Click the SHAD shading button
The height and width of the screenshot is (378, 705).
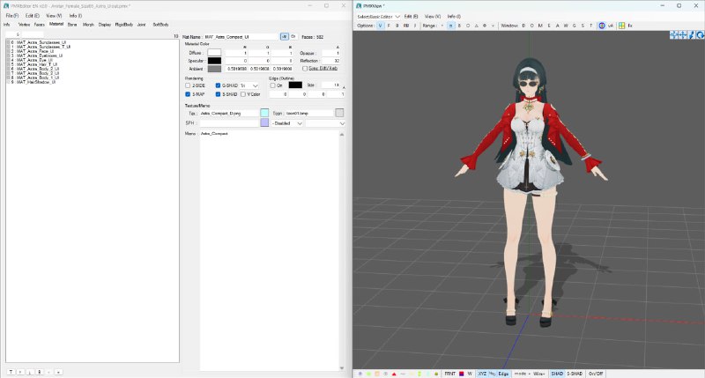[x=557, y=374]
